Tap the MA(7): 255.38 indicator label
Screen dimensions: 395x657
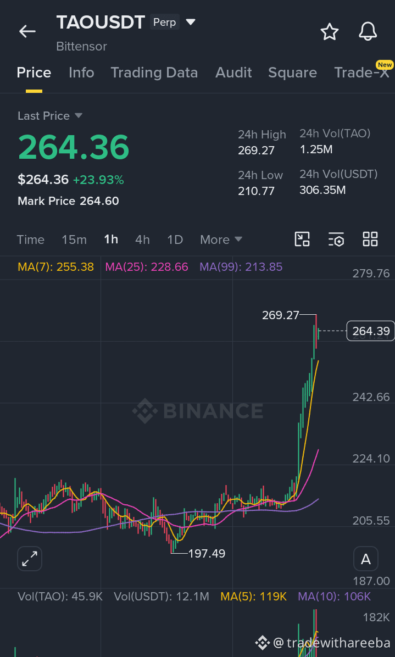point(55,266)
